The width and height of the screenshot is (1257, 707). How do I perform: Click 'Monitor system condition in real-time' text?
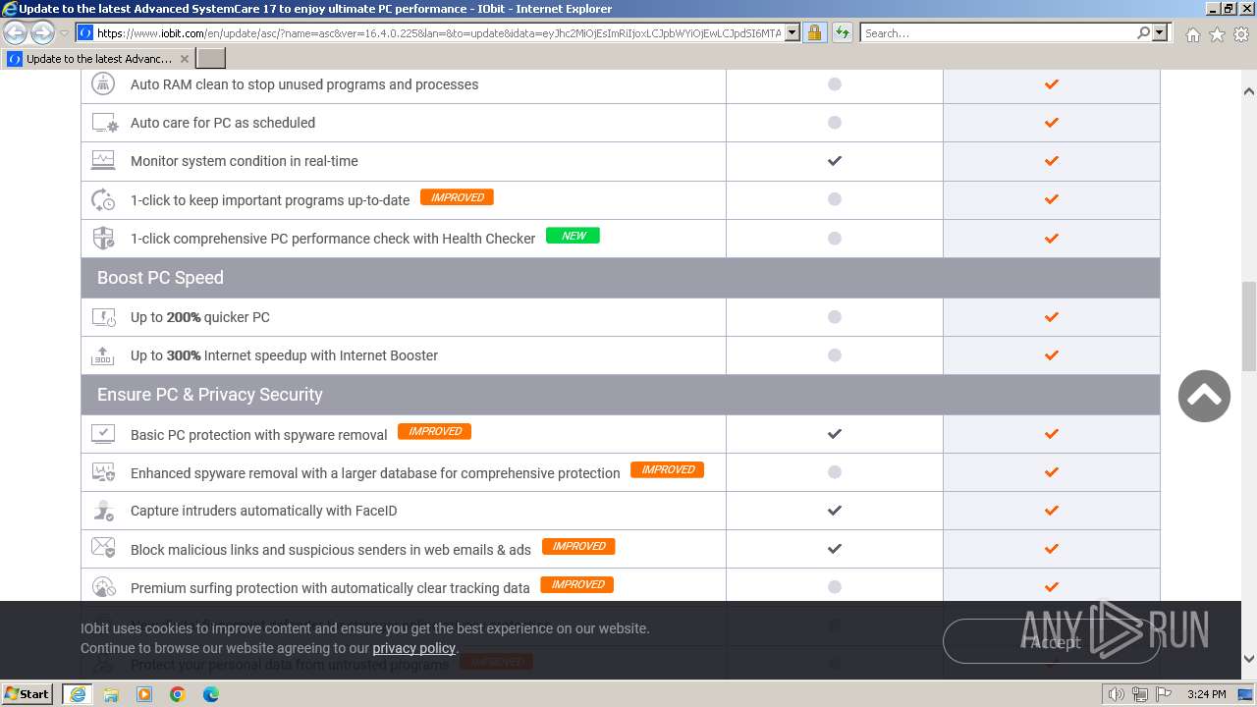coord(245,161)
